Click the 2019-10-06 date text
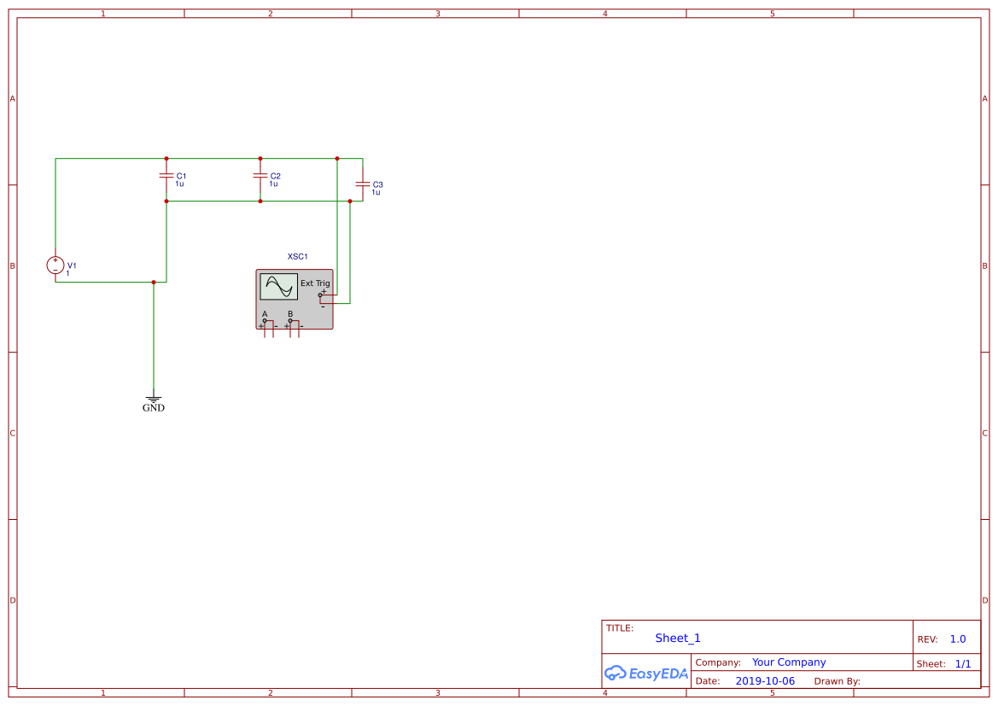The image size is (998, 706). click(x=766, y=680)
